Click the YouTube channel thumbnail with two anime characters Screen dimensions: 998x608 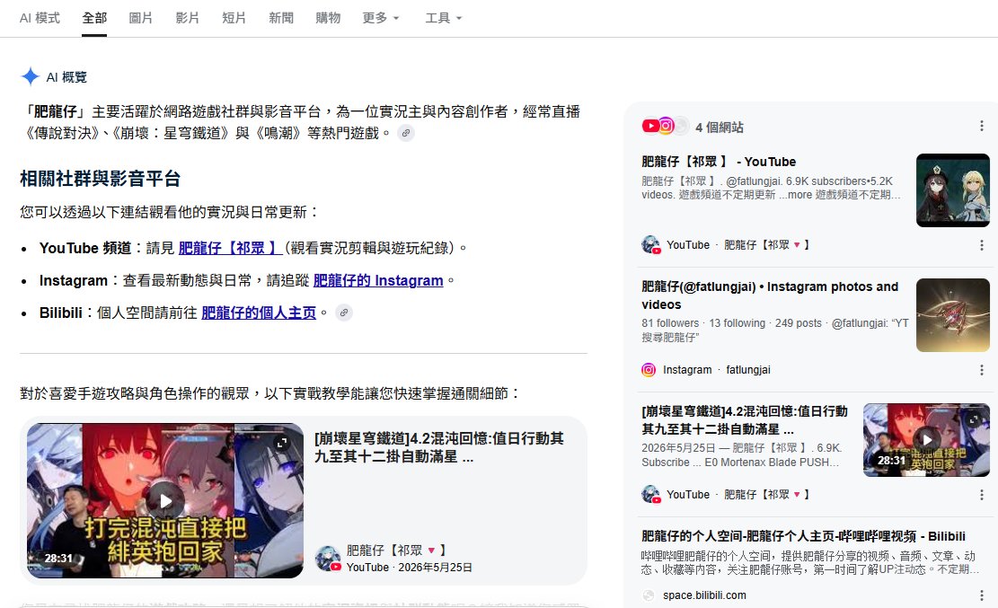(x=953, y=190)
